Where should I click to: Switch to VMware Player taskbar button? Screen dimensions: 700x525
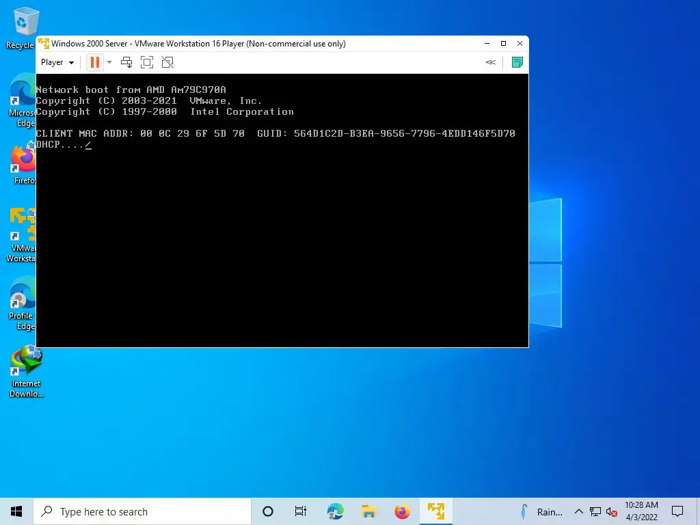pyautogui.click(x=435, y=511)
